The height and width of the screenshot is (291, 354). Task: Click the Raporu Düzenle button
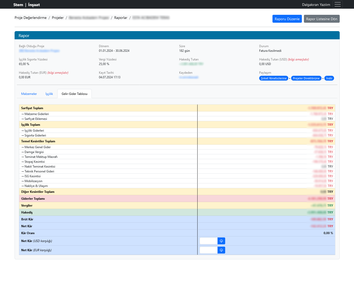click(287, 19)
